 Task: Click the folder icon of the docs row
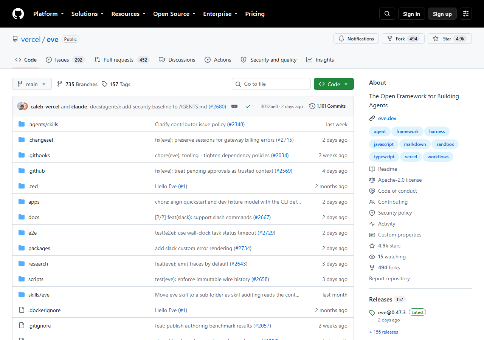click(x=22, y=217)
